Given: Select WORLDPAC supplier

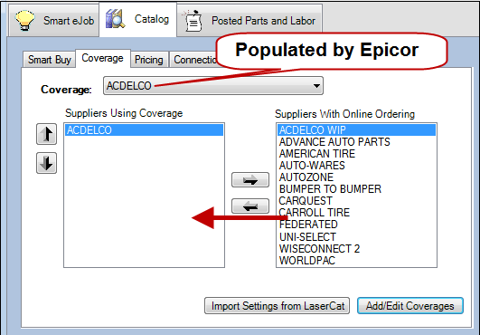Looking at the screenshot, I should pyautogui.click(x=356, y=261).
